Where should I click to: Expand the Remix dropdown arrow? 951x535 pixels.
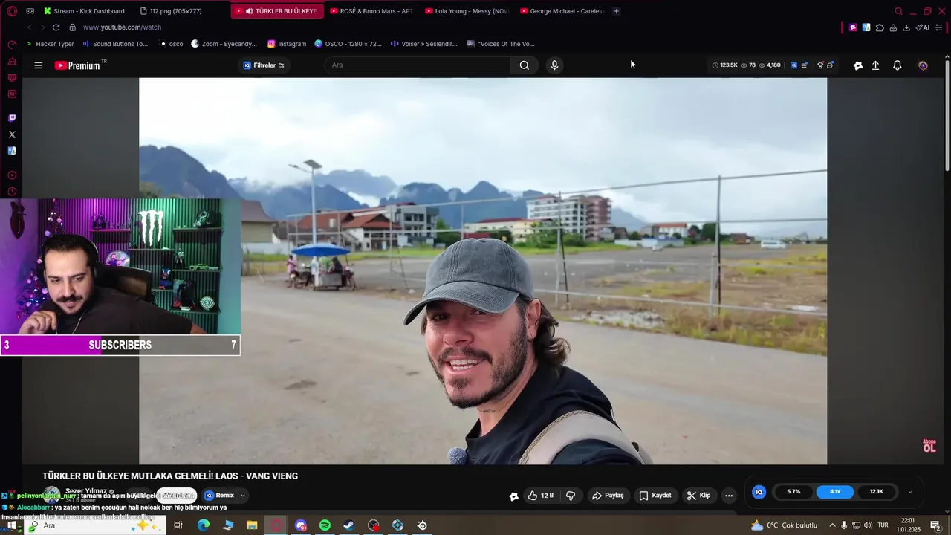pyautogui.click(x=242, y=496)
